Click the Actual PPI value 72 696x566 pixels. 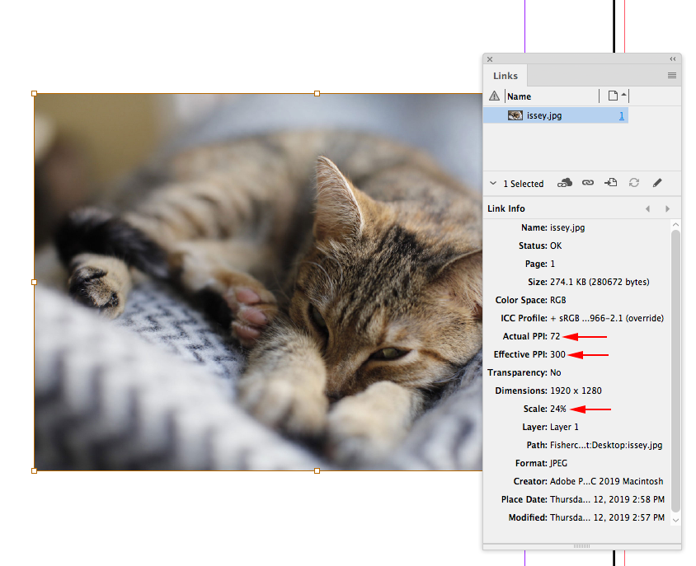[555, 337]
